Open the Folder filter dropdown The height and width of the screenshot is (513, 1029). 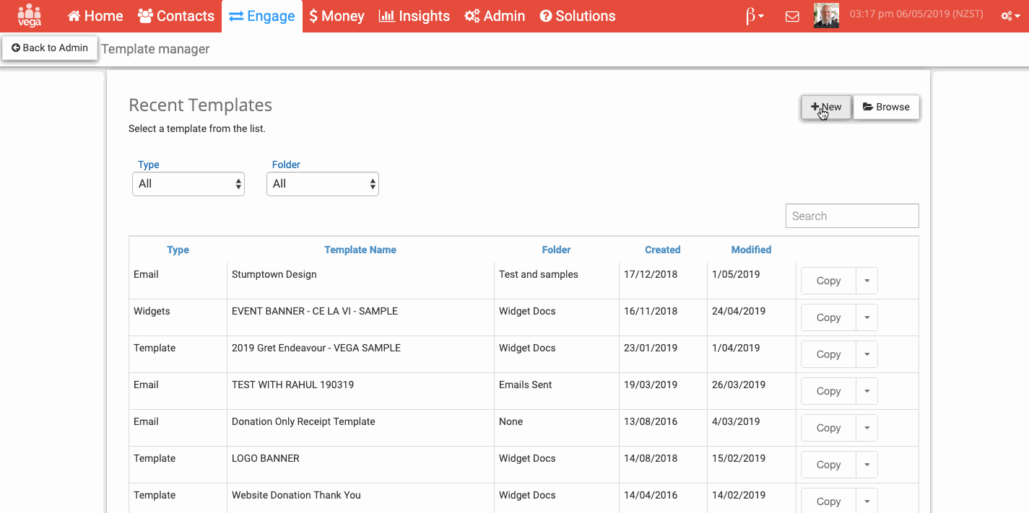coord(323,184)
